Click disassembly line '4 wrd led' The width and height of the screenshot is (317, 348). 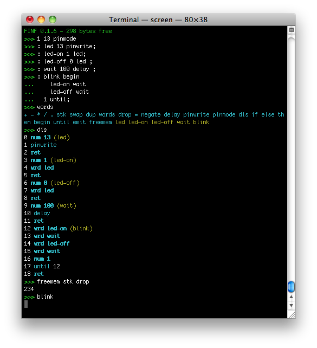point(39,168)
